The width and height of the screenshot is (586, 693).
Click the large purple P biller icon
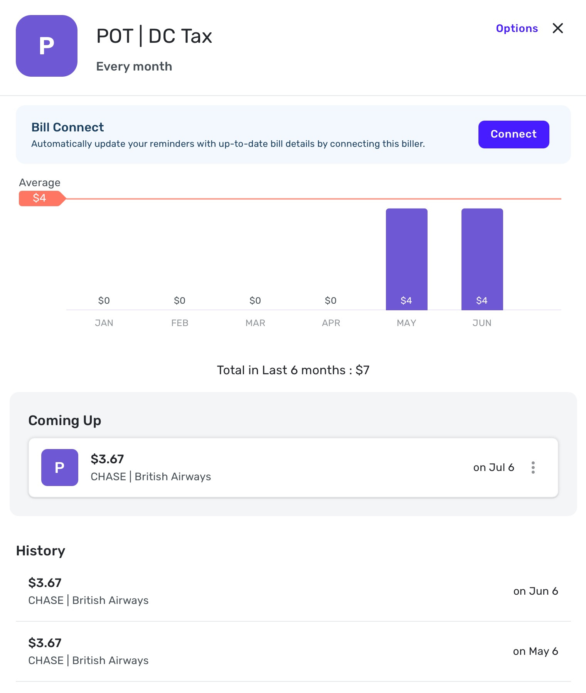(47, 46)
